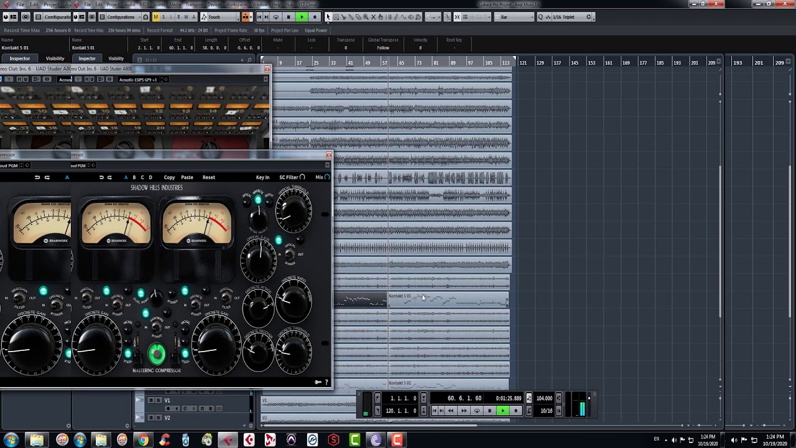Click the Q quantize icon
796x448 pixels.
(x=540, y=17)
